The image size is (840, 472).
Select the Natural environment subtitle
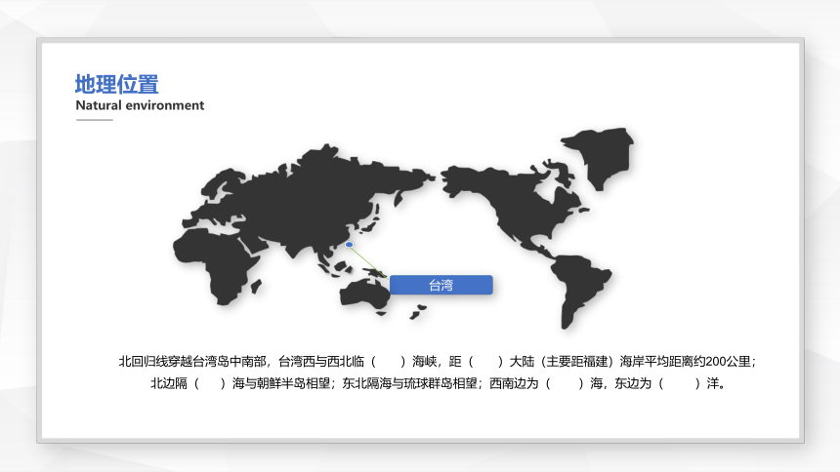click(x=140, y=105)
